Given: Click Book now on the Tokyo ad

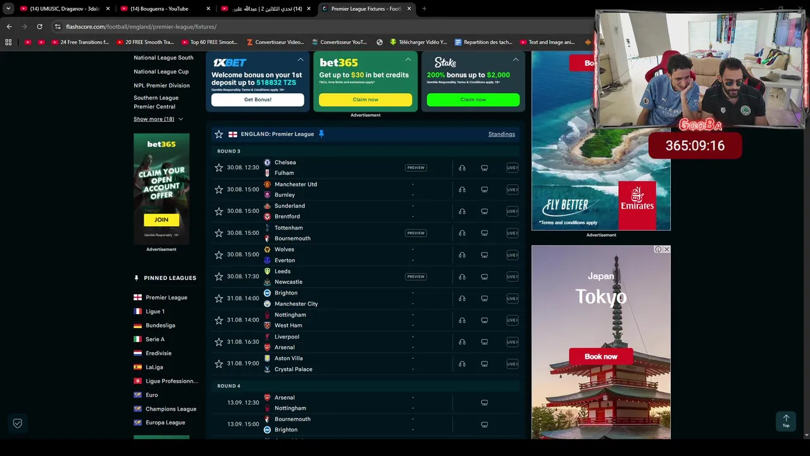Looking at the screenshot, I should click(x=601, y=357).
